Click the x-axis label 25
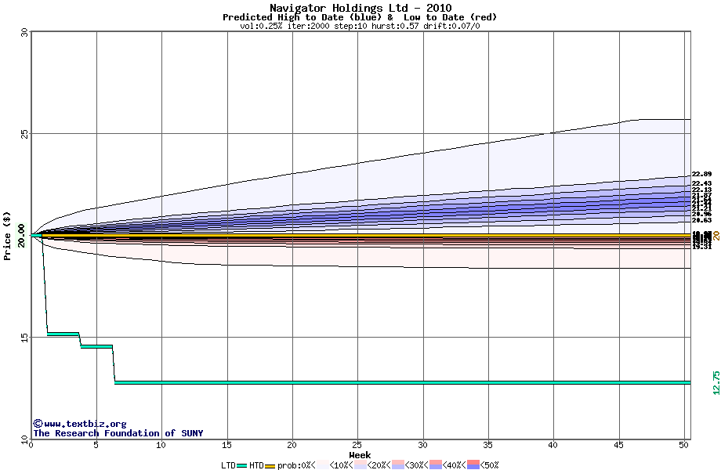 click(357, 445)
